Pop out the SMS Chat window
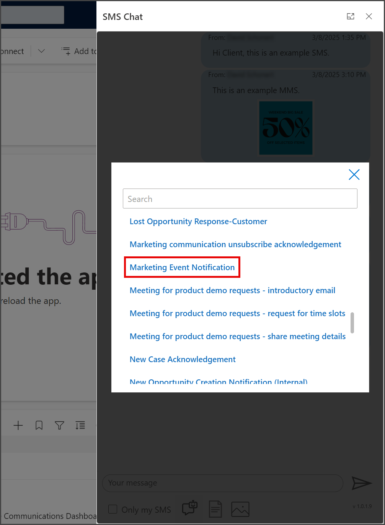The width and height of the screenshot is (385, 525). (x=351, y=16)
